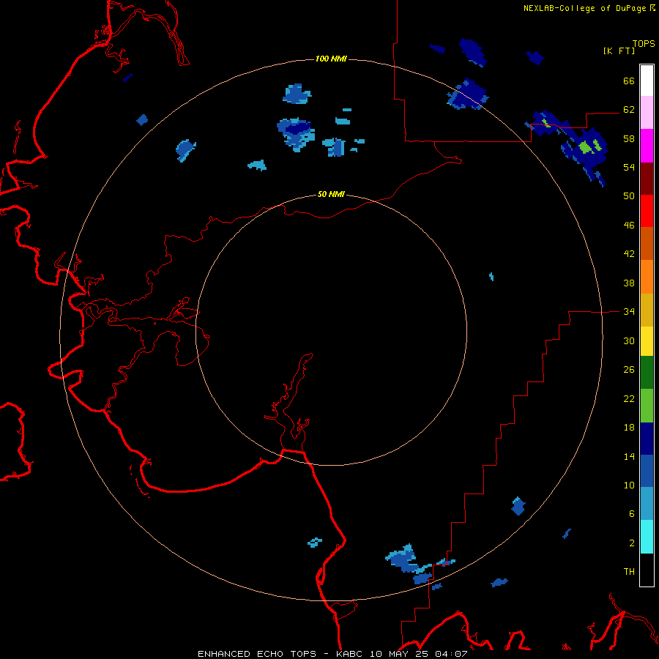Click the legend value 14
The width and height of the screenshot is (659, 659).
point(629,456)
